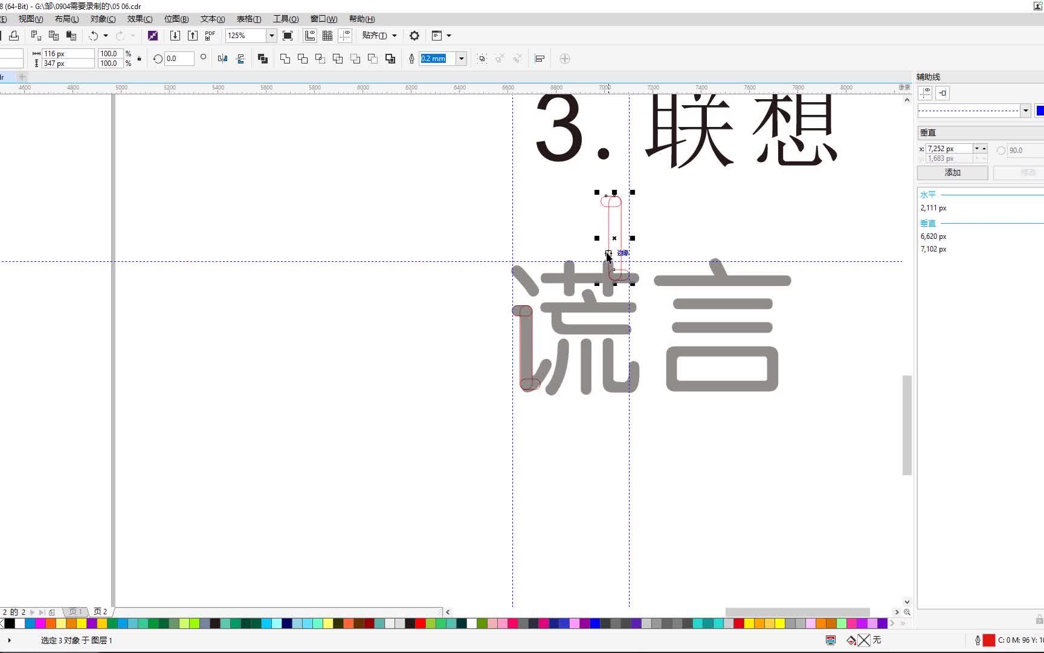This screenshot has height=653, width=1044.
Task: Click the add new document tab plus
Action: (x=22, y=77)
